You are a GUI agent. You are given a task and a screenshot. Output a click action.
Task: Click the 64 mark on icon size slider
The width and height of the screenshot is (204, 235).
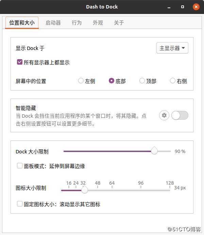pos(112,183)
